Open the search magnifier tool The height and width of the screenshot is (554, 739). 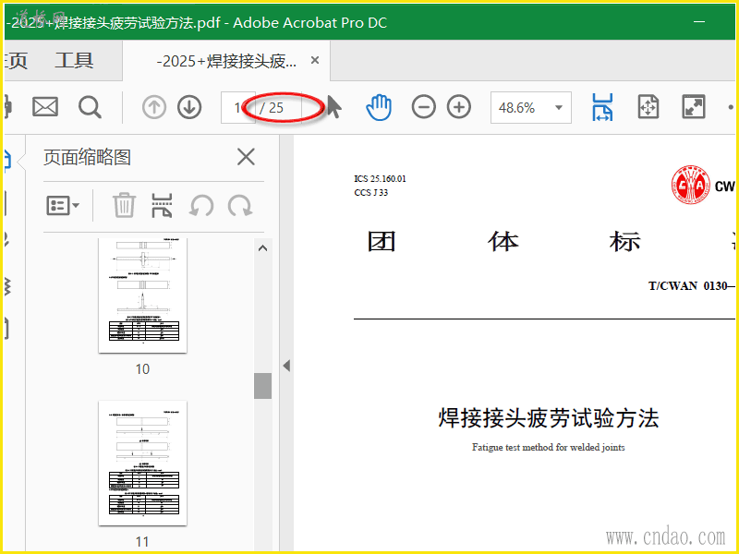click(x=90, y=107)
